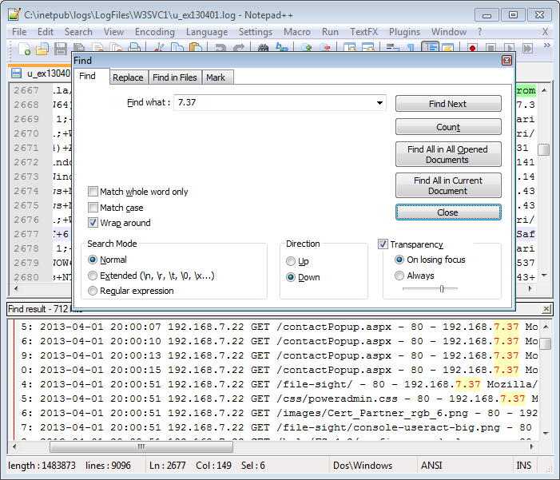Open the Find what history dropdown
This screenshot has width=560, height=480.
(x=379, y=103)
